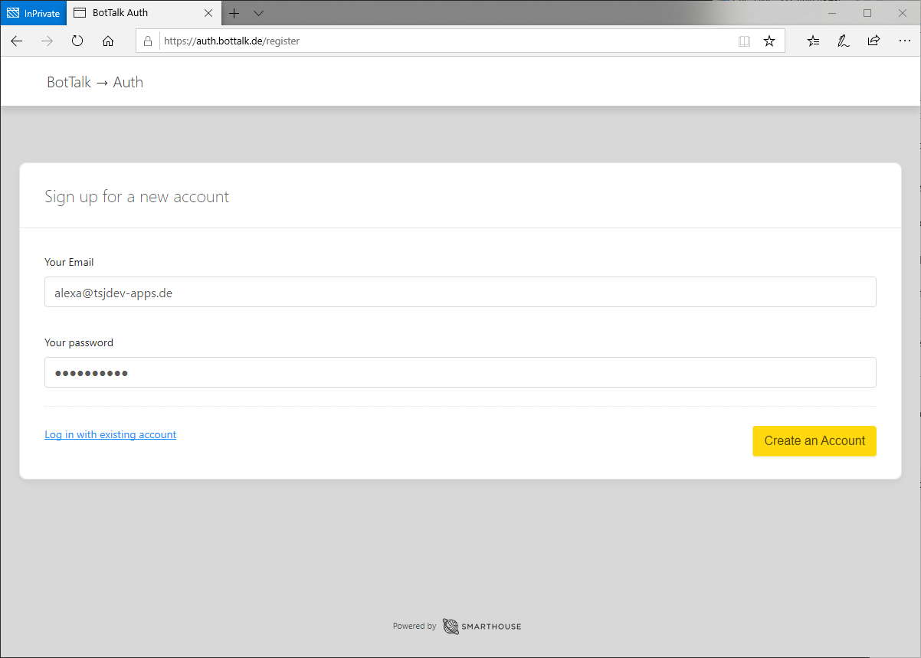
Task: Add page to favorites star icon
Action: 769,41
